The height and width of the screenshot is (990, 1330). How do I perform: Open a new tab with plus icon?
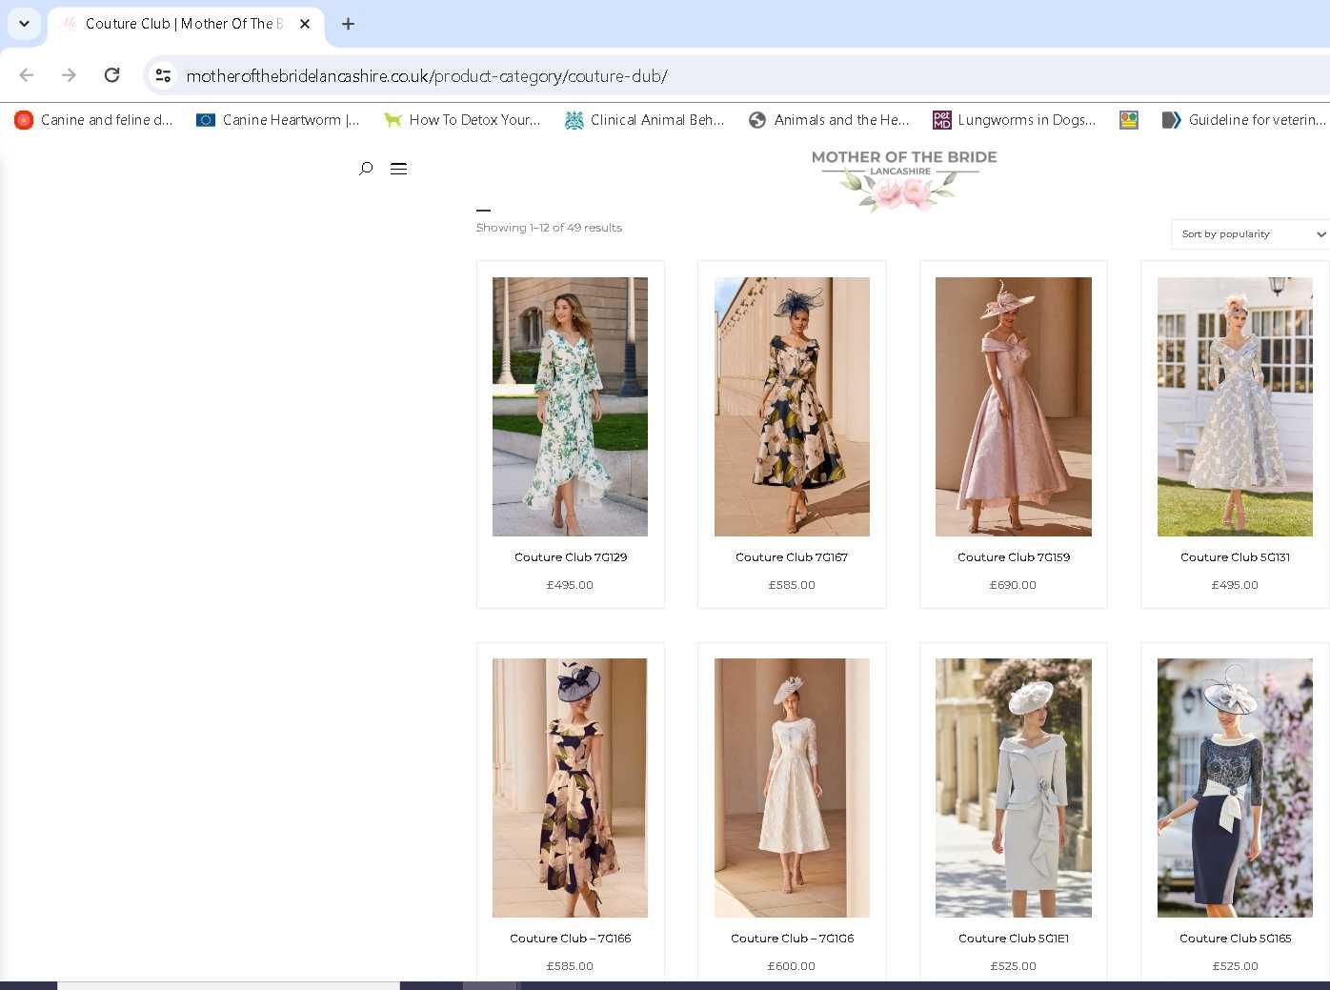tap(349, 24)
